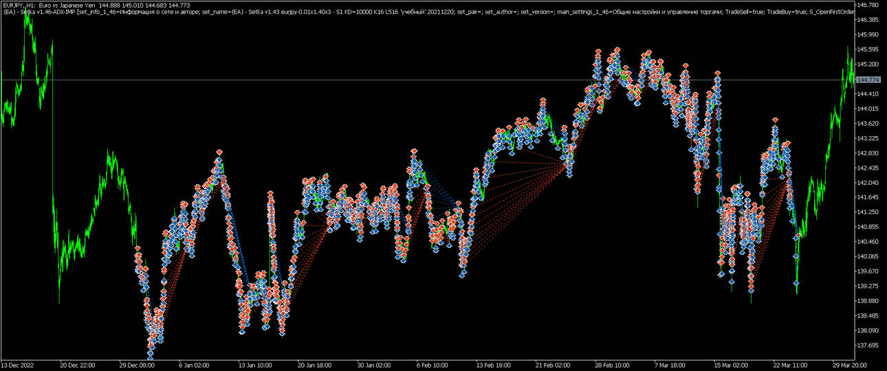Image resolution: width=887 pixels, height=371 pixels.
Task: Click the 13 Jan 10:00 time label
Action: tap(256, 366)
